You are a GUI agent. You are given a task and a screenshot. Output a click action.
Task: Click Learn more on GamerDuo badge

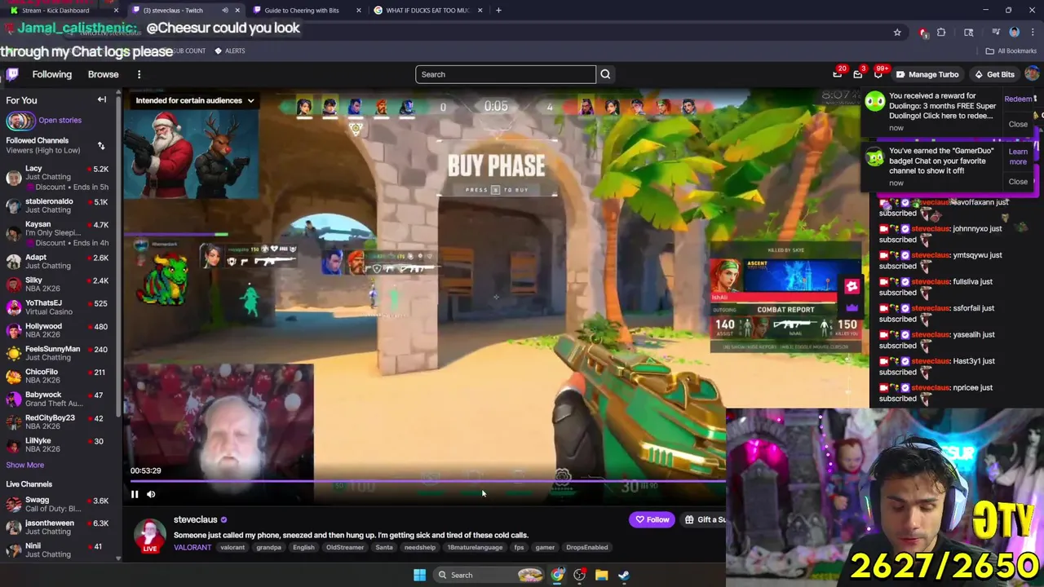(1018, 157)
